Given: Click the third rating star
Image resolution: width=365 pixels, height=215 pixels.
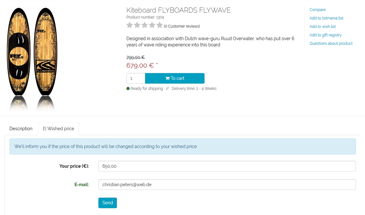Looking at the screenshot, I should [145, 25].
